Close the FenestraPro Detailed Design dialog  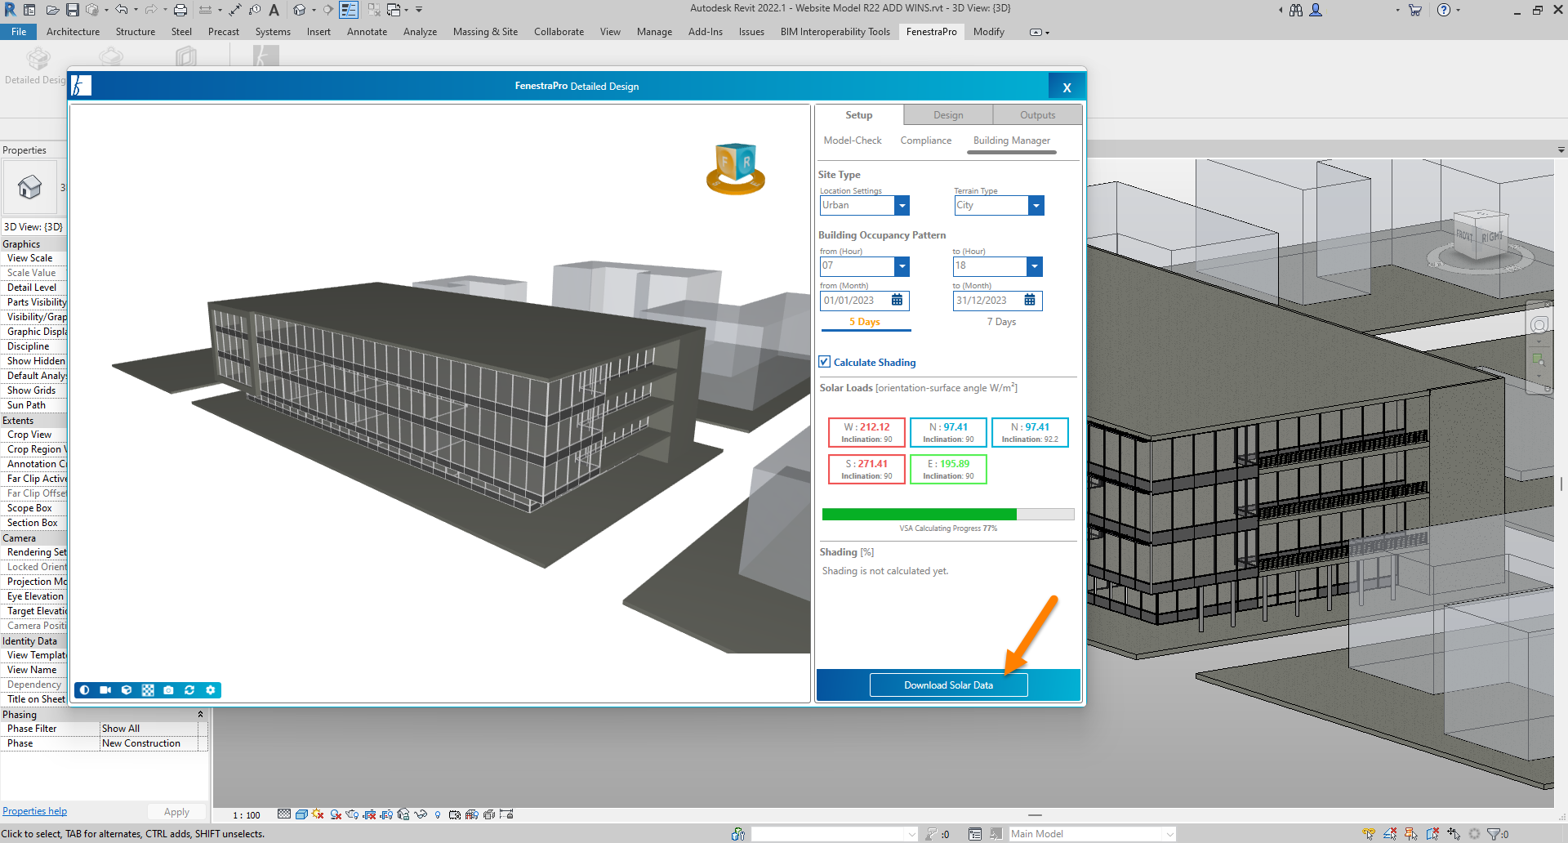[1067, 87]
